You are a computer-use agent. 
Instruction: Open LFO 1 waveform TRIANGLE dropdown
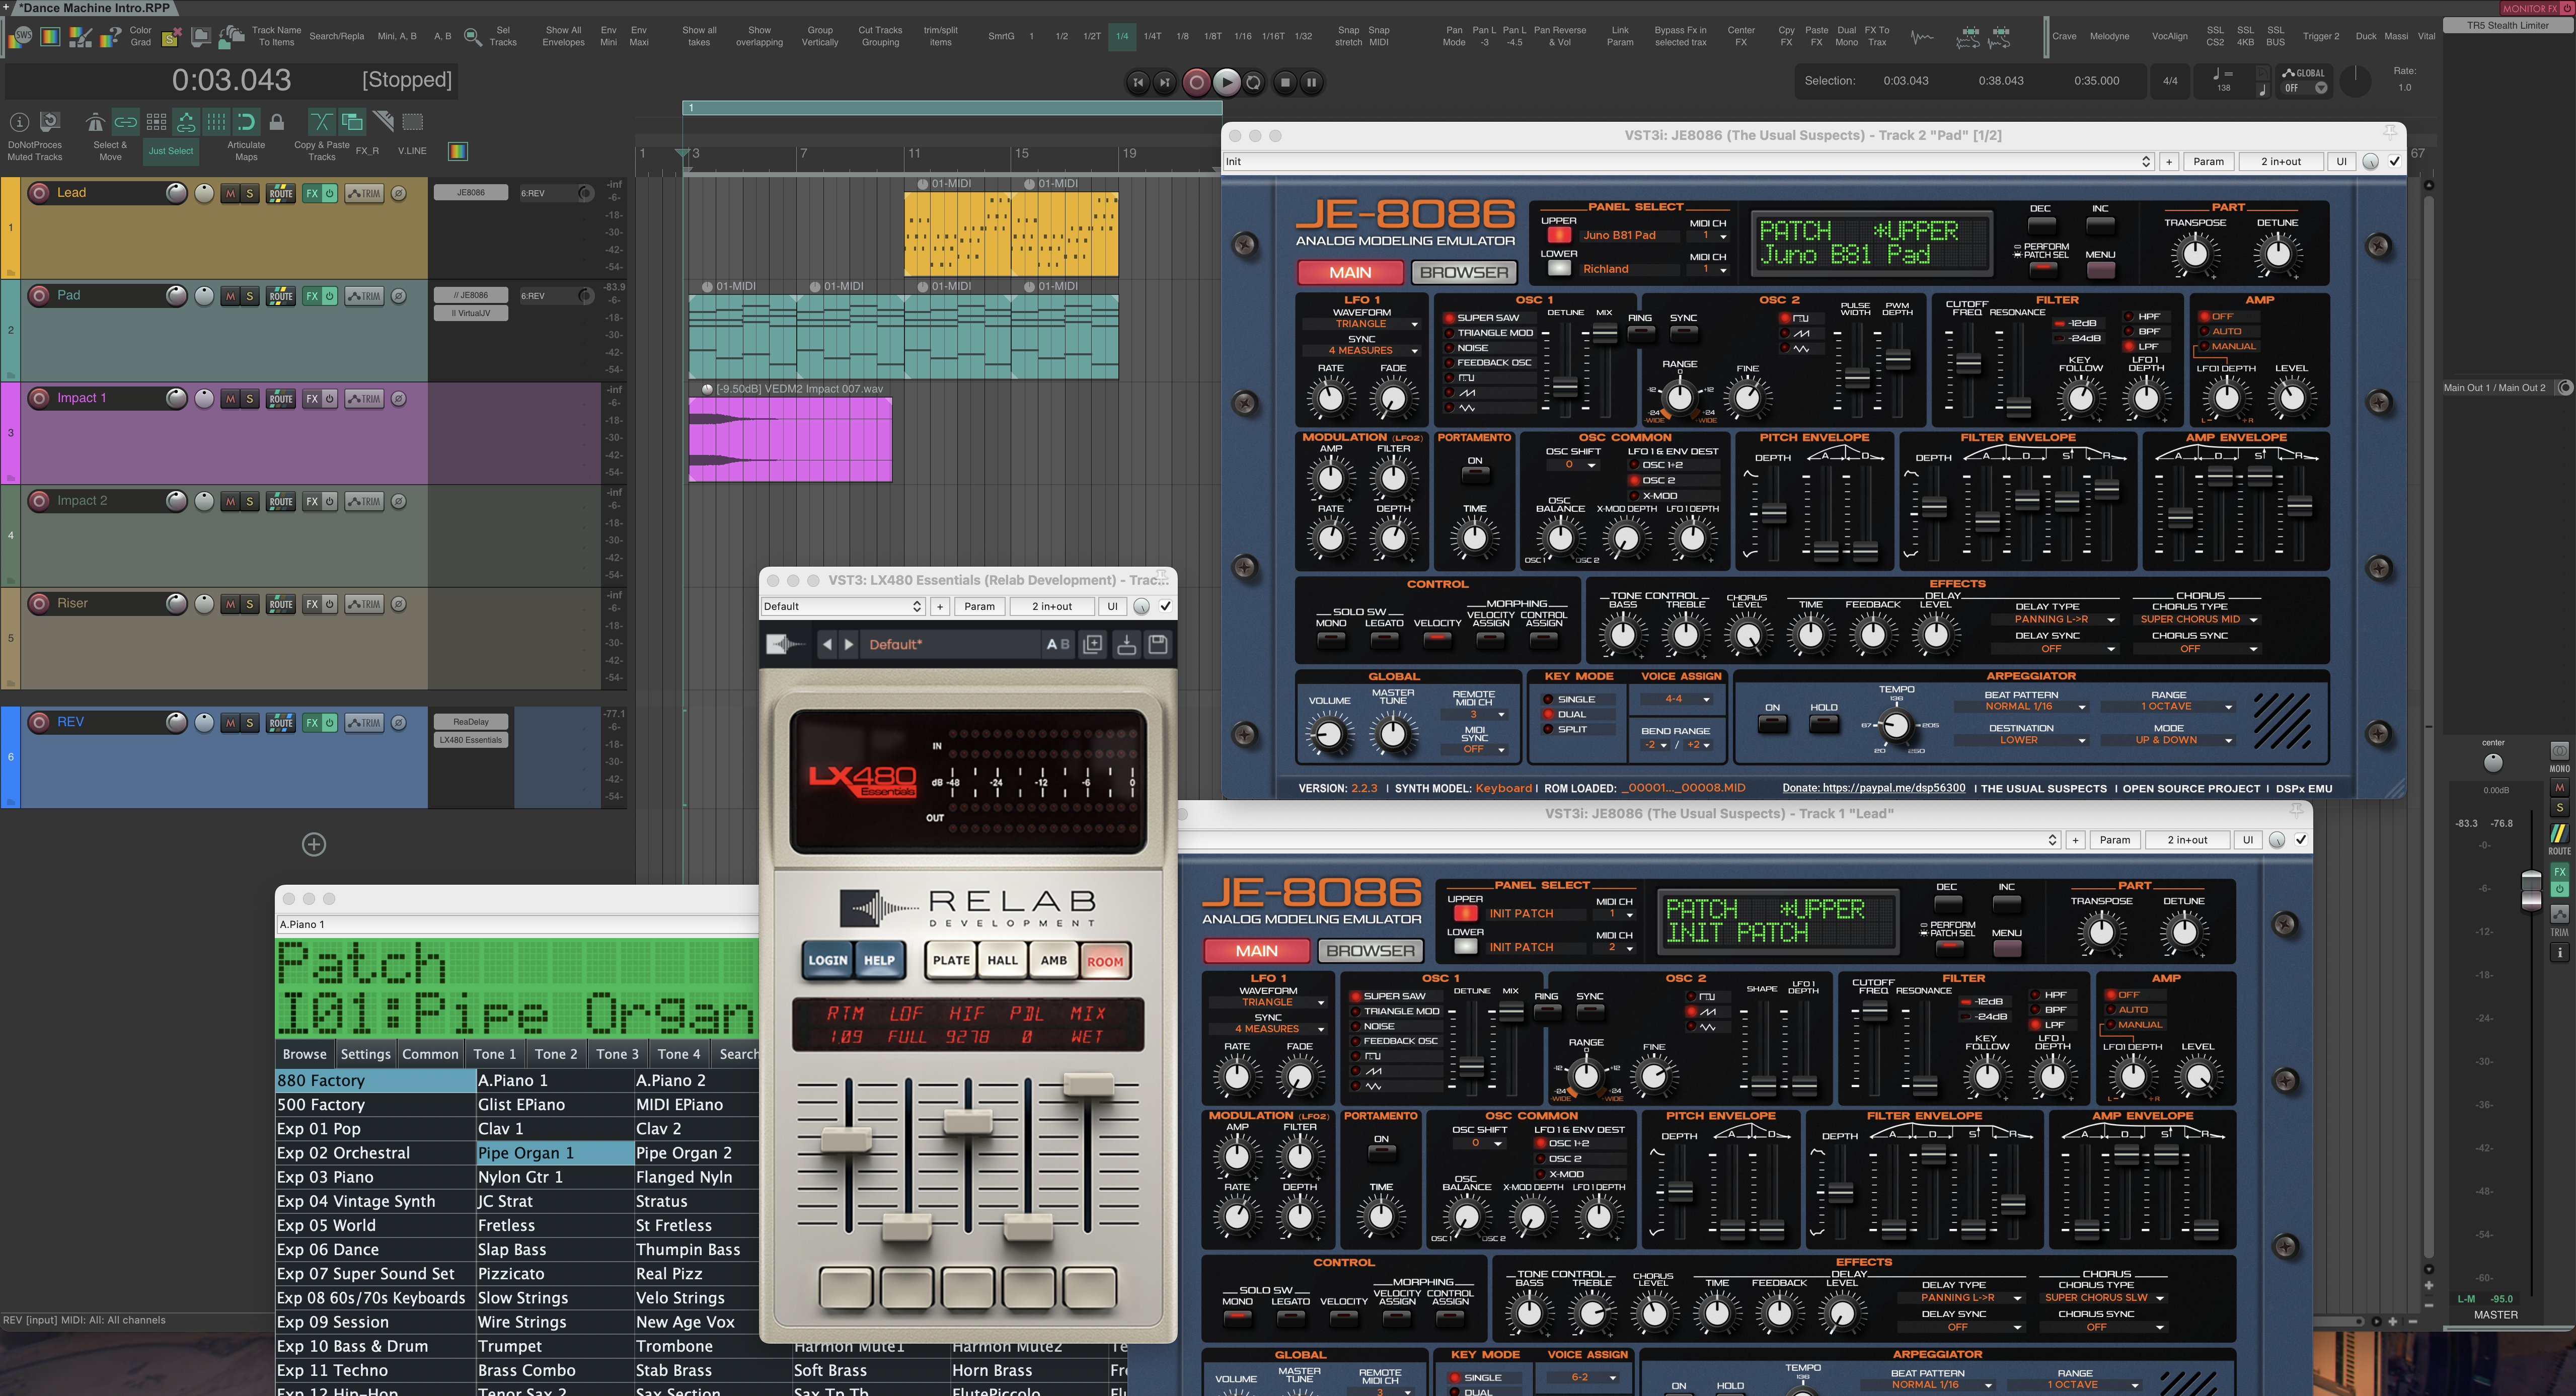point(1361,324)
